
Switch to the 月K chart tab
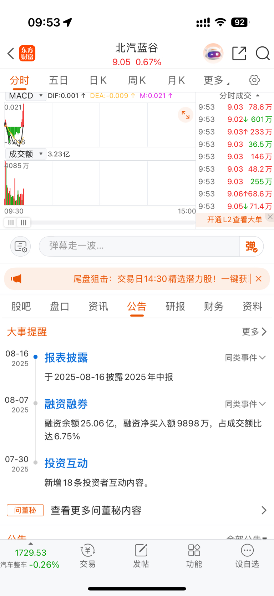[176, 80]
